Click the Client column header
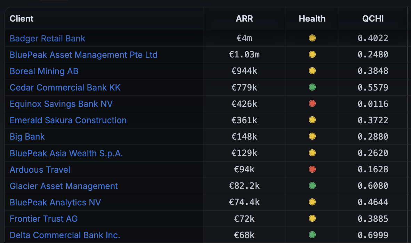The image size is (411, 243). 22,18
